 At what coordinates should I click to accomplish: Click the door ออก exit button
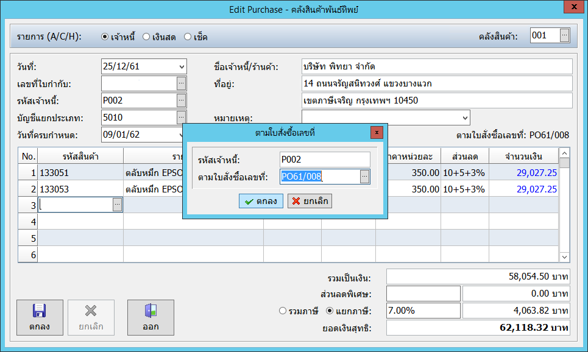point(151,317)
